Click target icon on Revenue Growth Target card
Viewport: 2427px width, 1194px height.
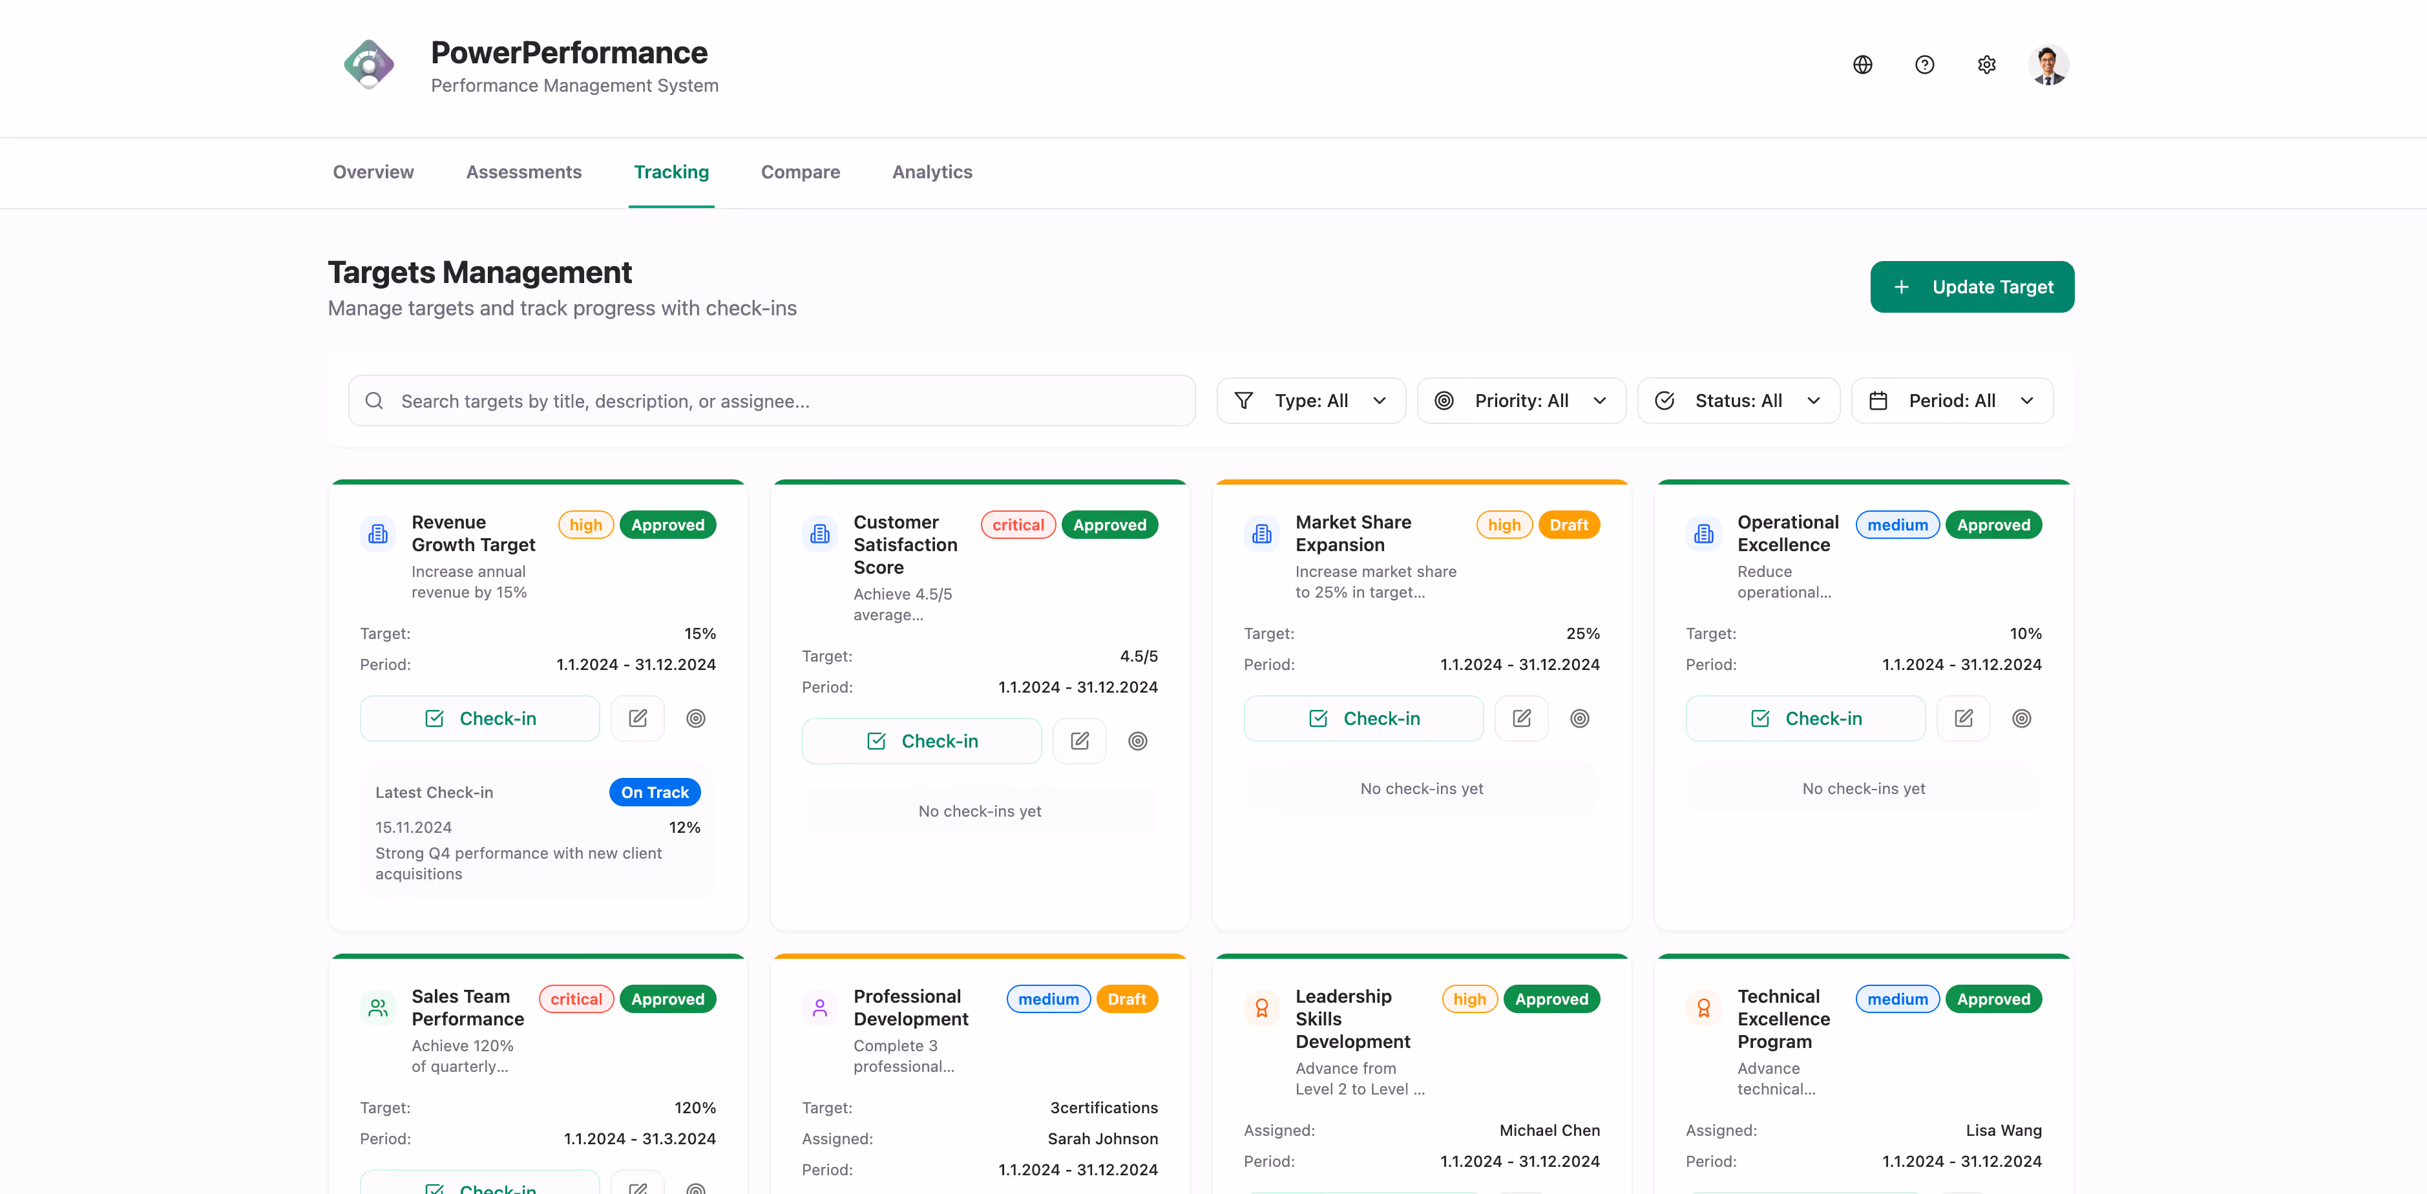695,718
